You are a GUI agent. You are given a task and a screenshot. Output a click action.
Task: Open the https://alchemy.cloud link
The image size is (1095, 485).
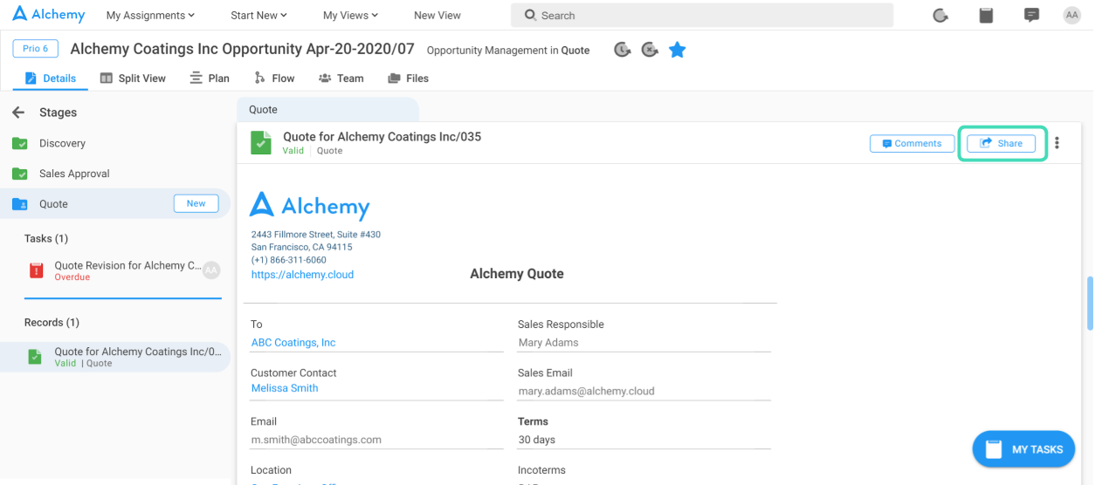pyautogui.click(x=302, y=274)
